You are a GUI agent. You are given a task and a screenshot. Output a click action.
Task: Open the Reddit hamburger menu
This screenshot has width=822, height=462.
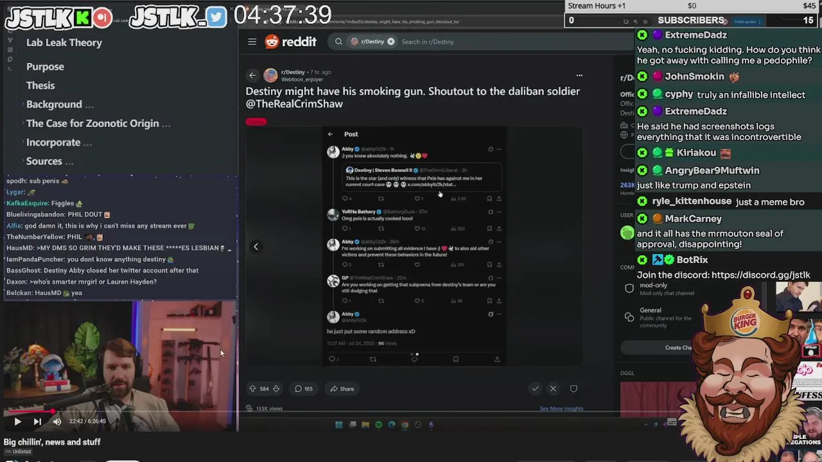pyautogui.click(x=252, y=42)
